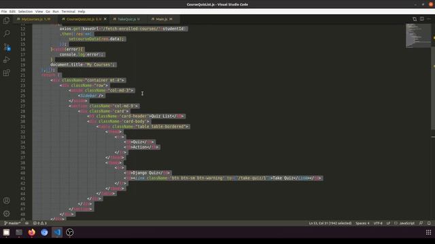This screenshot has width=435, height=244.
Task: Open the Accounts menu icon
Action: pyautogui.click(x=6, y=201)
